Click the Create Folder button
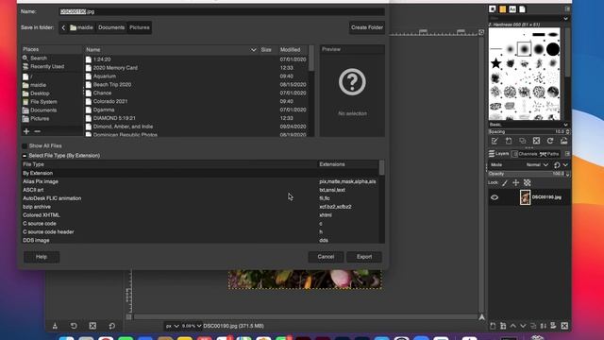 367,27
